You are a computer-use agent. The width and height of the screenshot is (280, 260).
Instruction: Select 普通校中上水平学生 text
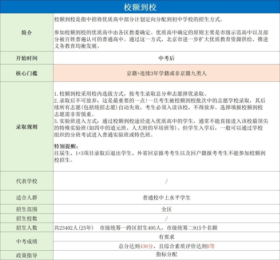coord(166,197)
